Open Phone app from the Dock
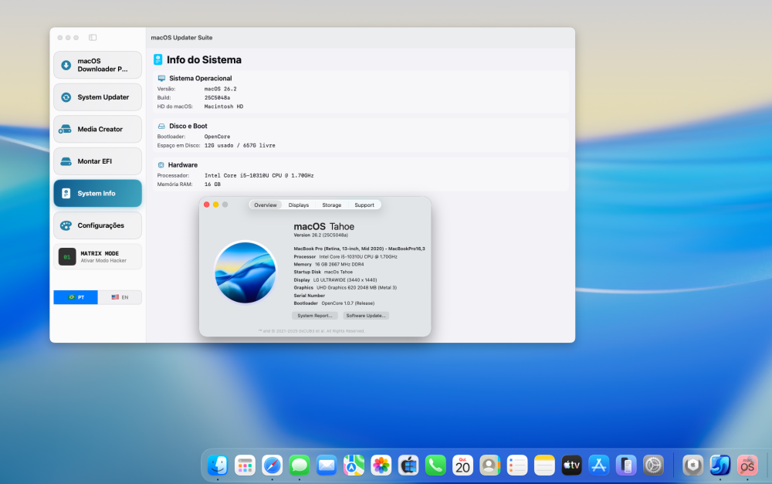The height and width of the screenshot is (484, 772). (x=435, y=465)
